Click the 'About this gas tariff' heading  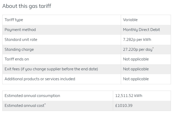point(27,6)
